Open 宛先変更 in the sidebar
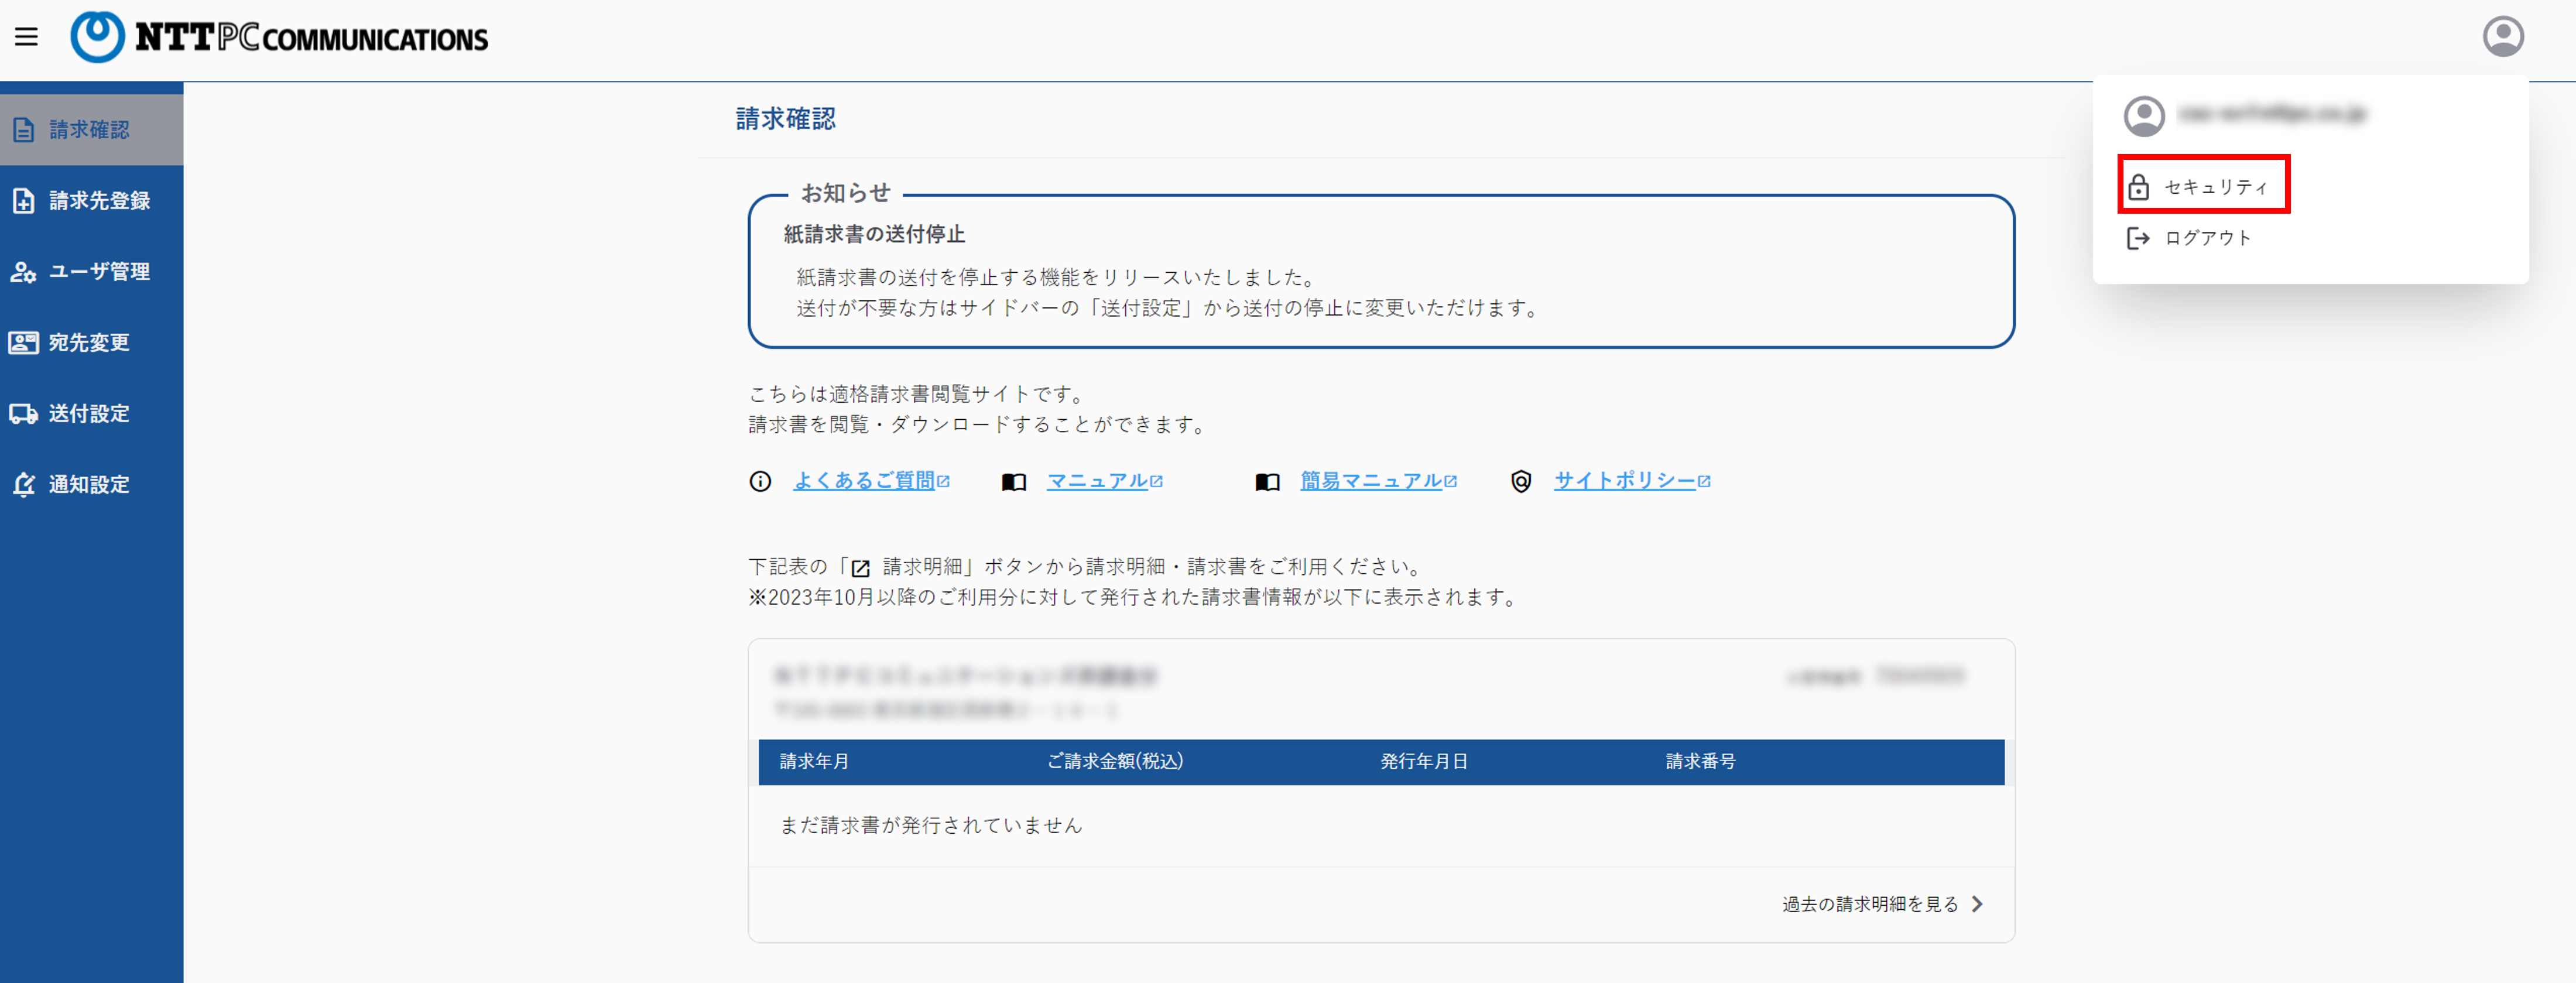The image size is (2576, 983). point(91,343)
